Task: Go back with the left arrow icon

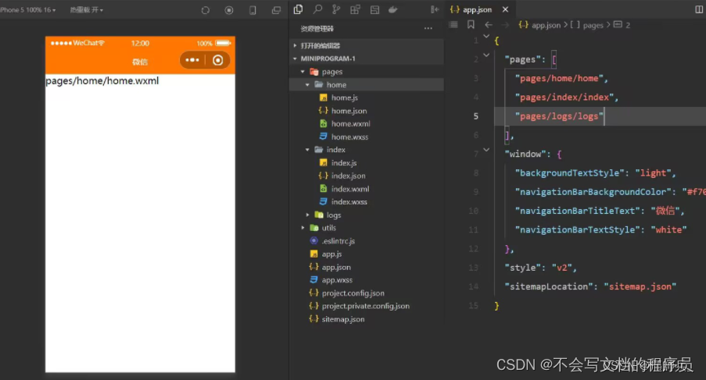Action: pos(489,25)
